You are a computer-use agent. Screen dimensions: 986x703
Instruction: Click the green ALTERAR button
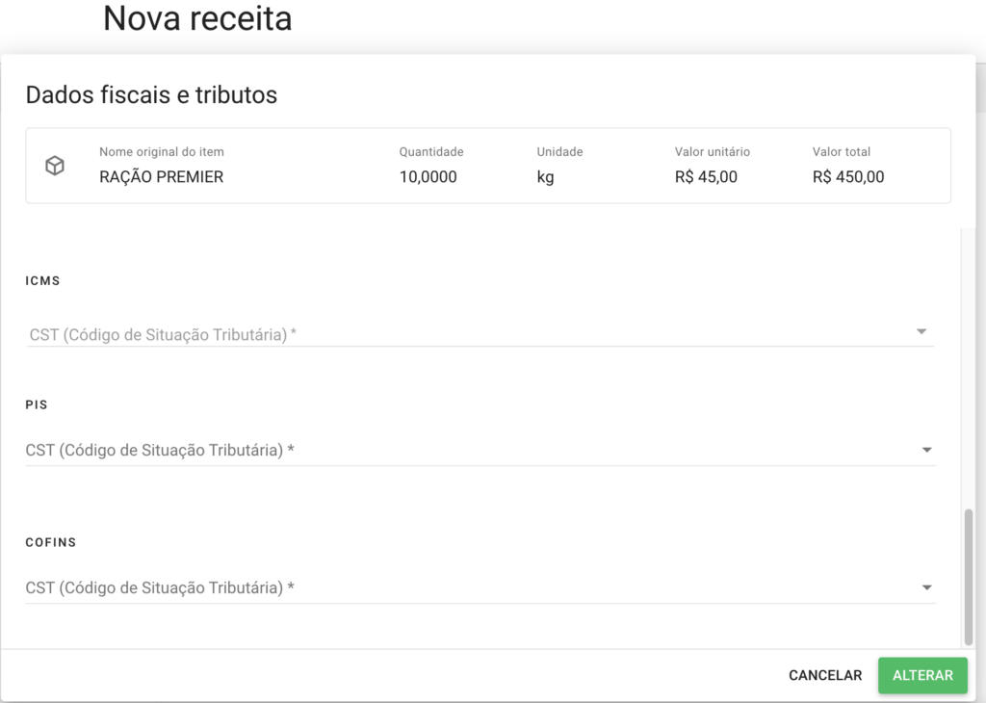pyautogui.click(x=921, y=675)
